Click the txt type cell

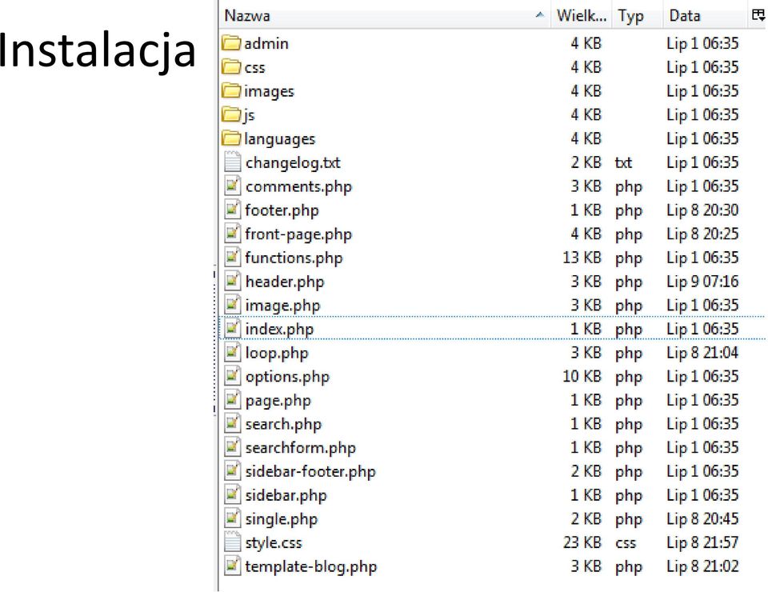click(x=623, y=162)
